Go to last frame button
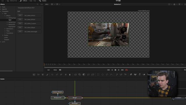This screenshot has width=186, height=105. click(122, 70)
